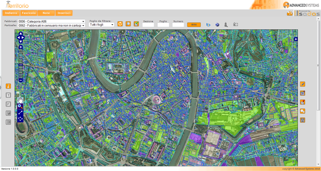Viewport: 321px width, 171px height.
Task: Click the INVIA button
Action: 194,25
